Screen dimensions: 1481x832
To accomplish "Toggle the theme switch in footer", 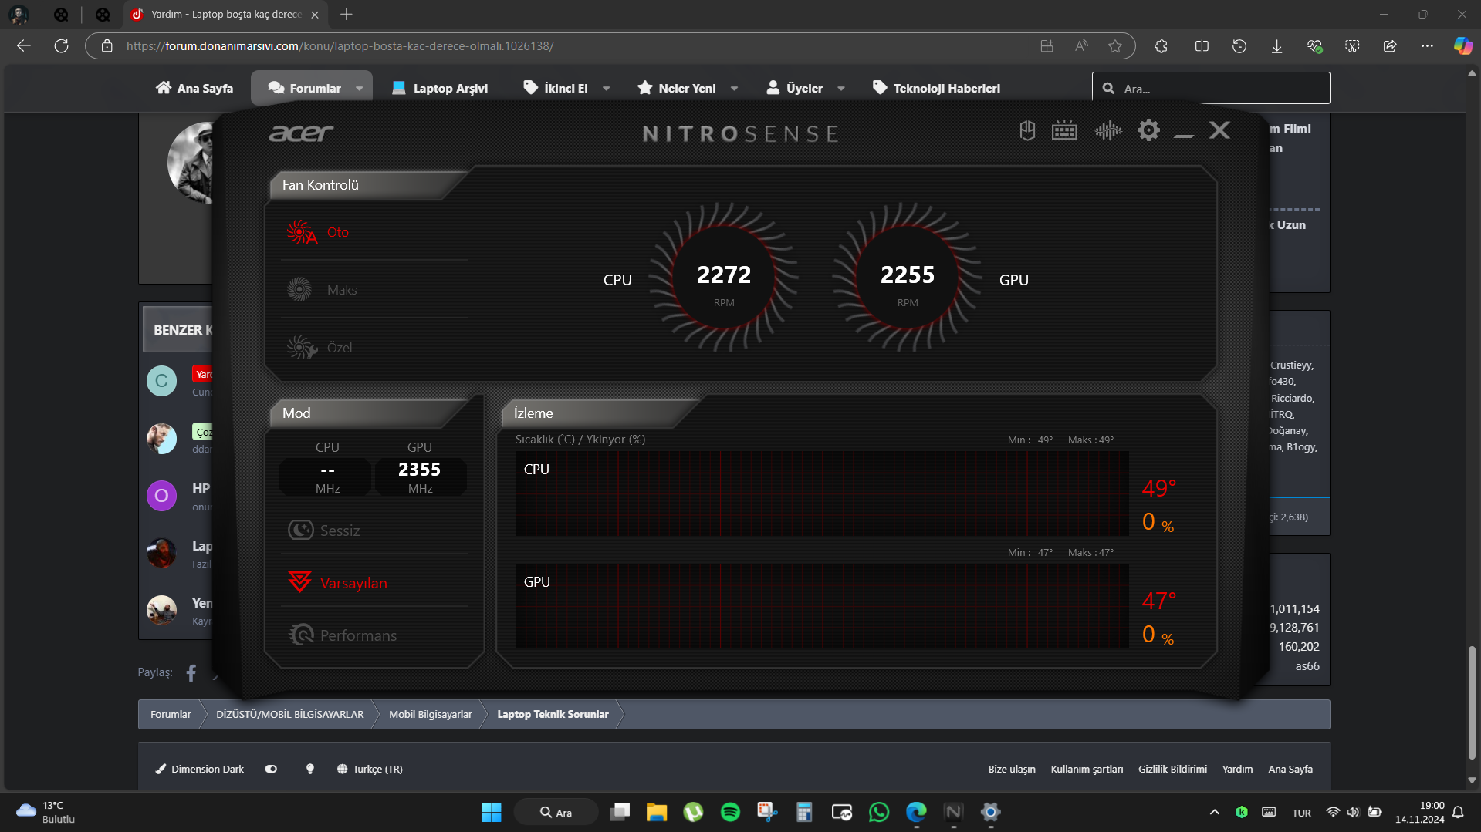I will click(x=271, y=769).
